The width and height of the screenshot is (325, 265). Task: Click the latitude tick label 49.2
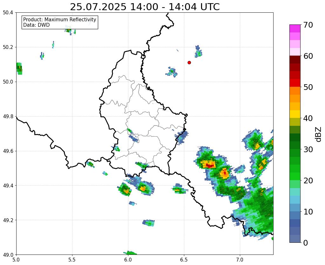8,220
